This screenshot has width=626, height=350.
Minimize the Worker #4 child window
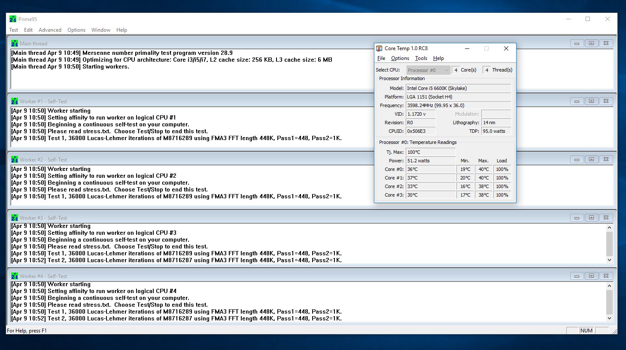pyautogui.click(x=577, y=276)
